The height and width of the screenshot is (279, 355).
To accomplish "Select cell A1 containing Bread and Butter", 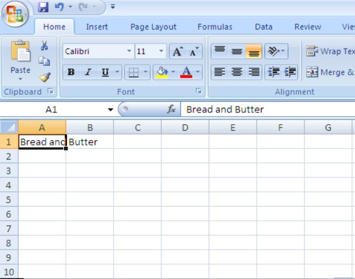I will click(42, 142).
